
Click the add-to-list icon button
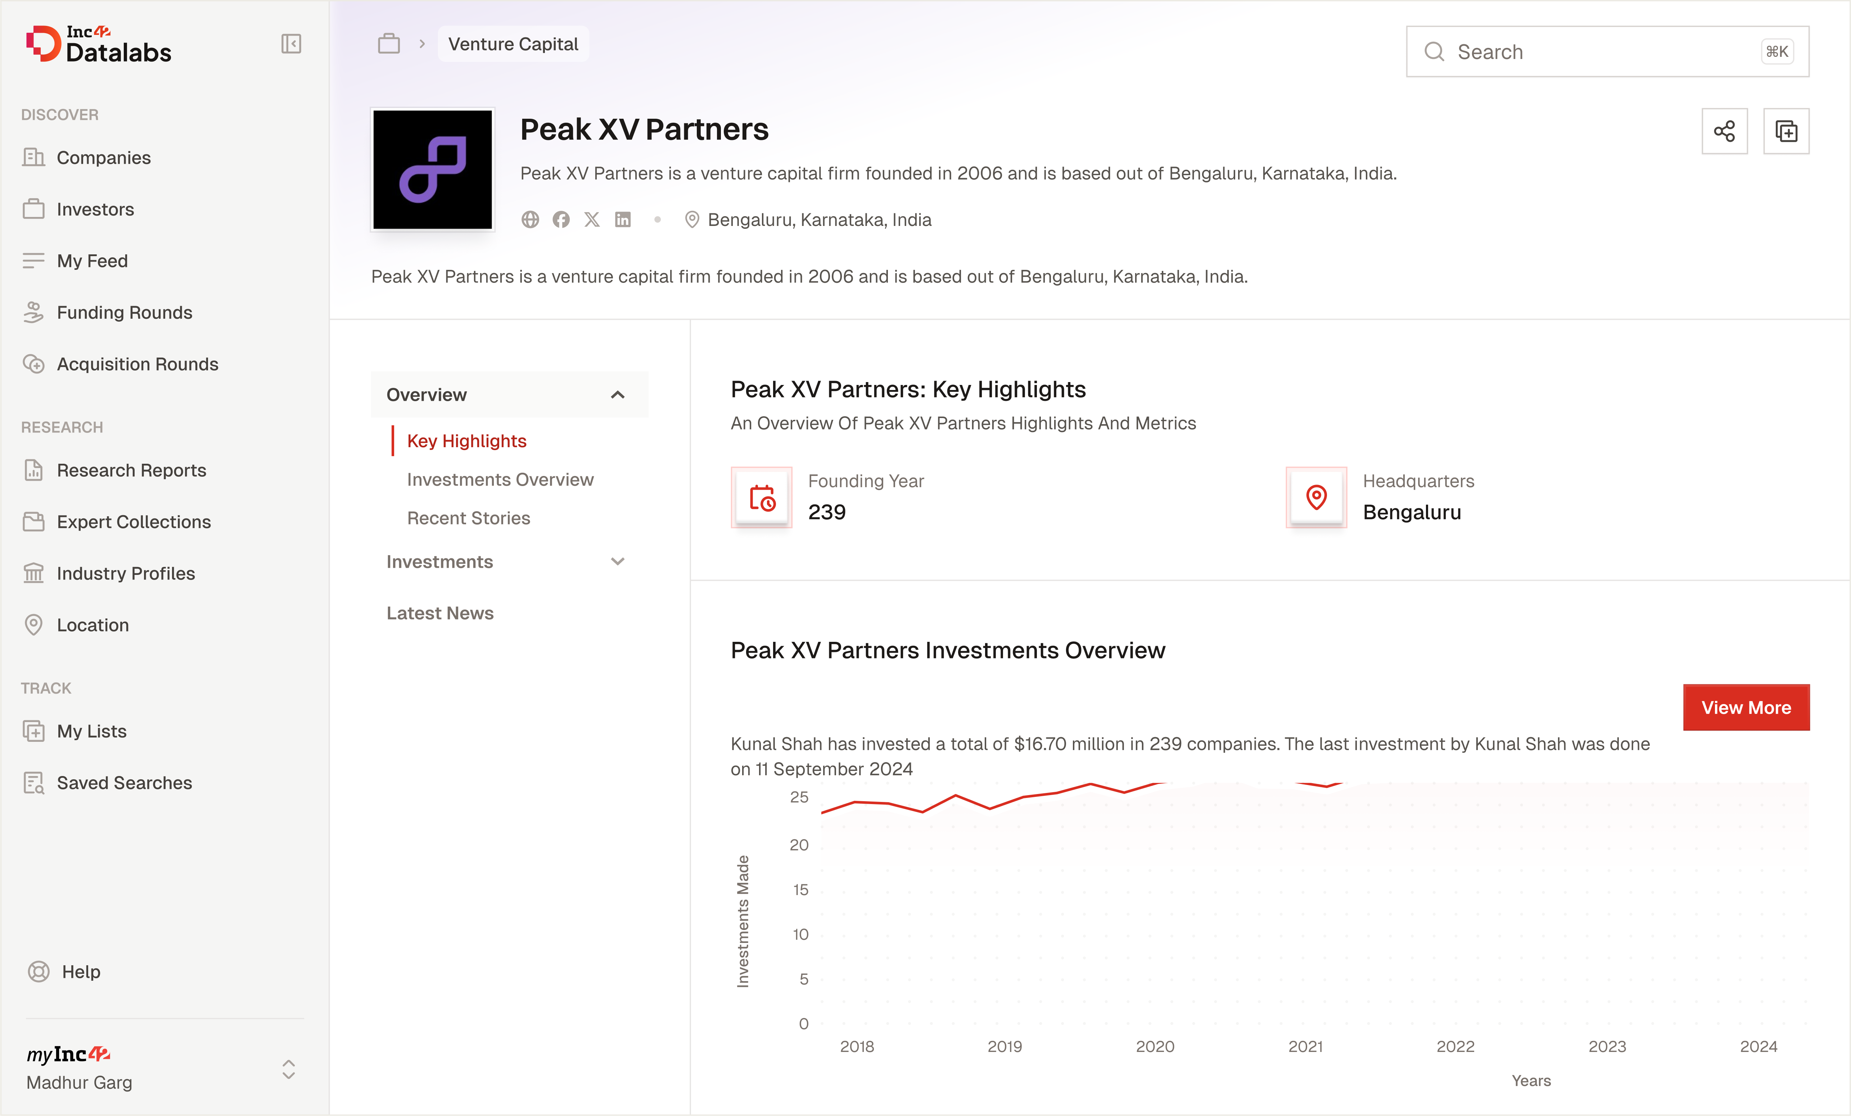[x=1785, y=131]
